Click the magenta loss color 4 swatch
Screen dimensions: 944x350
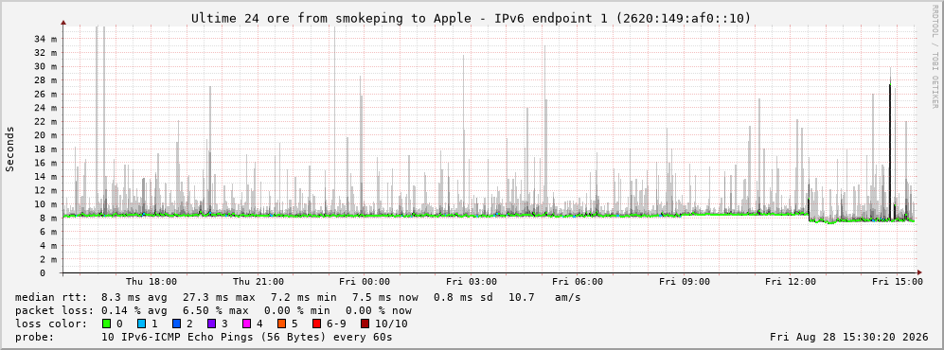246,324
